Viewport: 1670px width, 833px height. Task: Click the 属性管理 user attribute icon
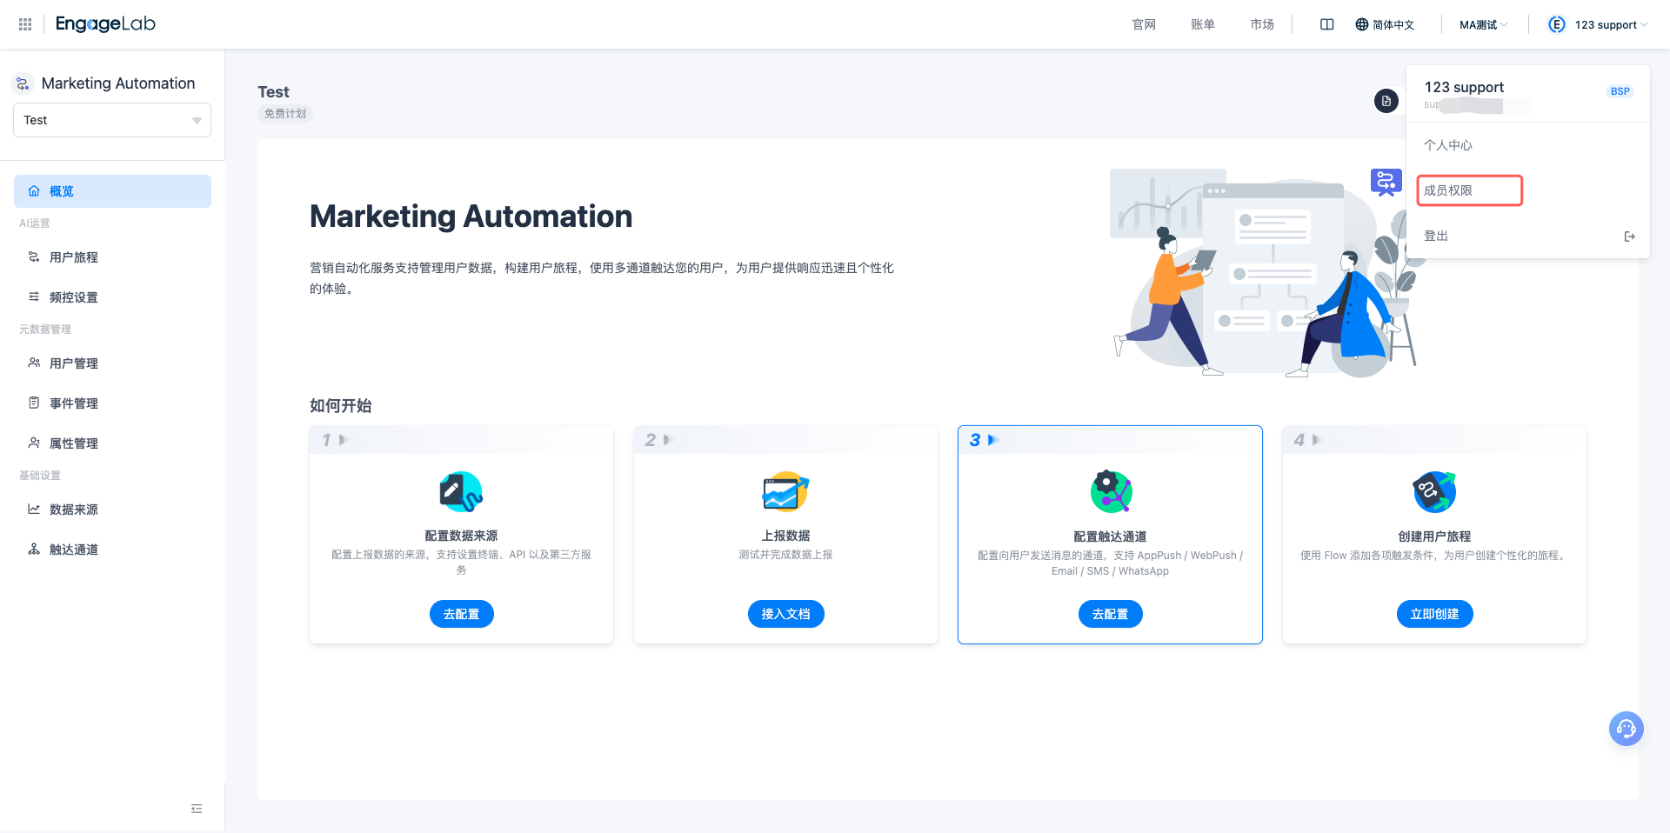click(x=34, y=443)
